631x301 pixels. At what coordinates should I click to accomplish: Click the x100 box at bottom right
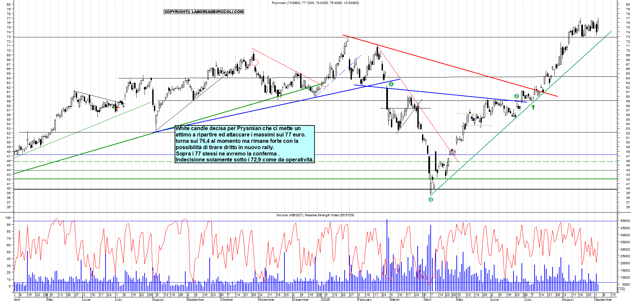click(x=621, y=289)
